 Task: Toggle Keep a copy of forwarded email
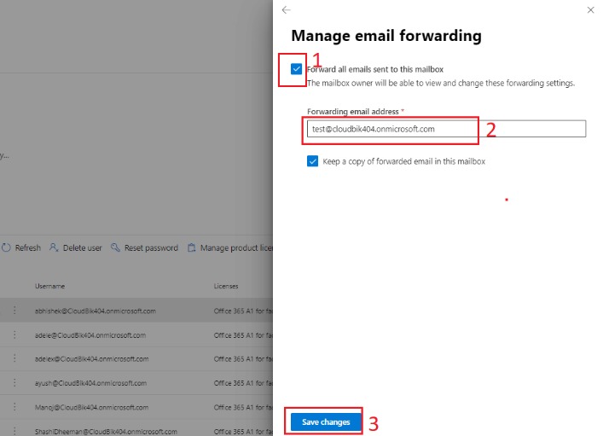(x=313, y=161)
